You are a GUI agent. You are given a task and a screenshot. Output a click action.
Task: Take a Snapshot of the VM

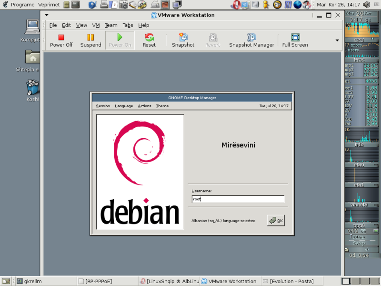pyautogui.click(x=183, y=41)
